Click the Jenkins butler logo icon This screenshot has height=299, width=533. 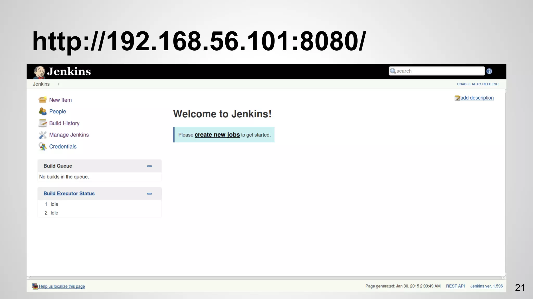coord(39,72)
